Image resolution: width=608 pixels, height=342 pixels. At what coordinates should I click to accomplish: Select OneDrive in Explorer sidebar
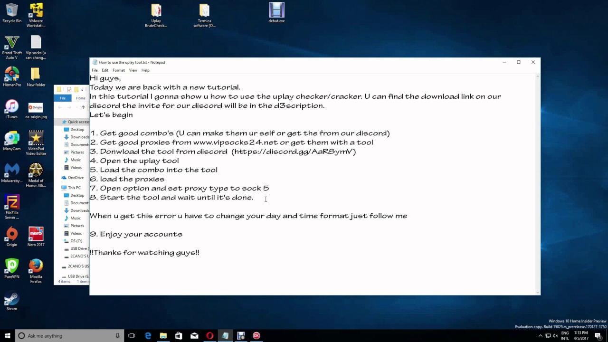72,178
